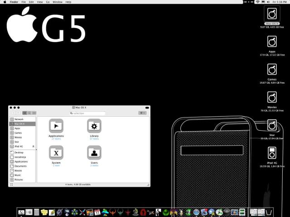
Task: Click the Finder window resize grip
Action: tap(148, 185)
